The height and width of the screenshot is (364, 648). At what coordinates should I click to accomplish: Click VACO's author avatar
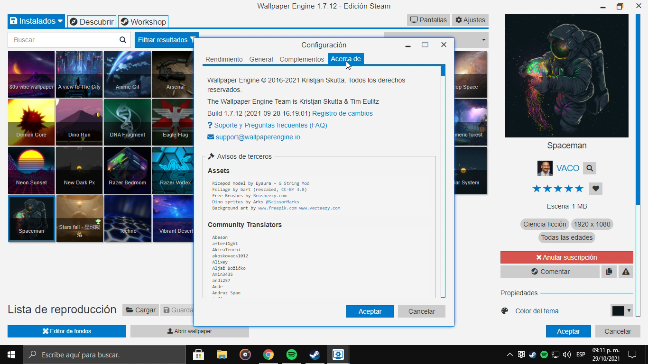(x=545, y=168)
